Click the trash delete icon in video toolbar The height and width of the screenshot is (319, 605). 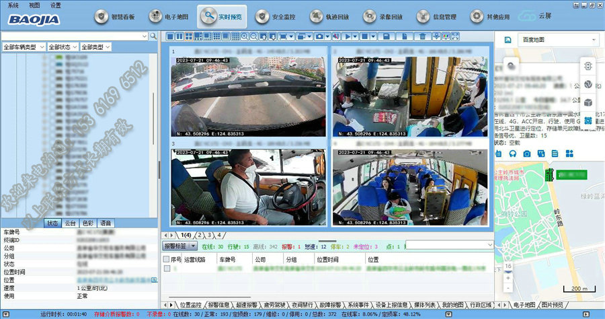tap(422, 36)
